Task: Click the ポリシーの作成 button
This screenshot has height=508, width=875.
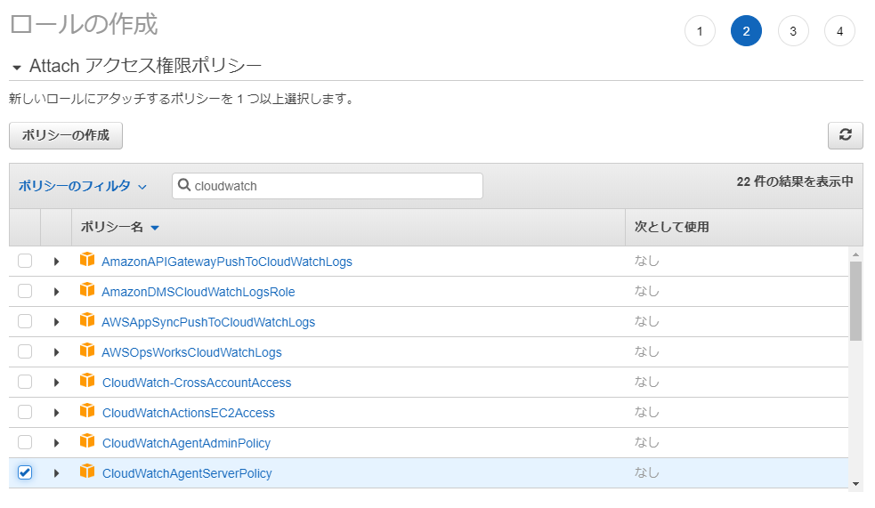Action: click(66, 135)
